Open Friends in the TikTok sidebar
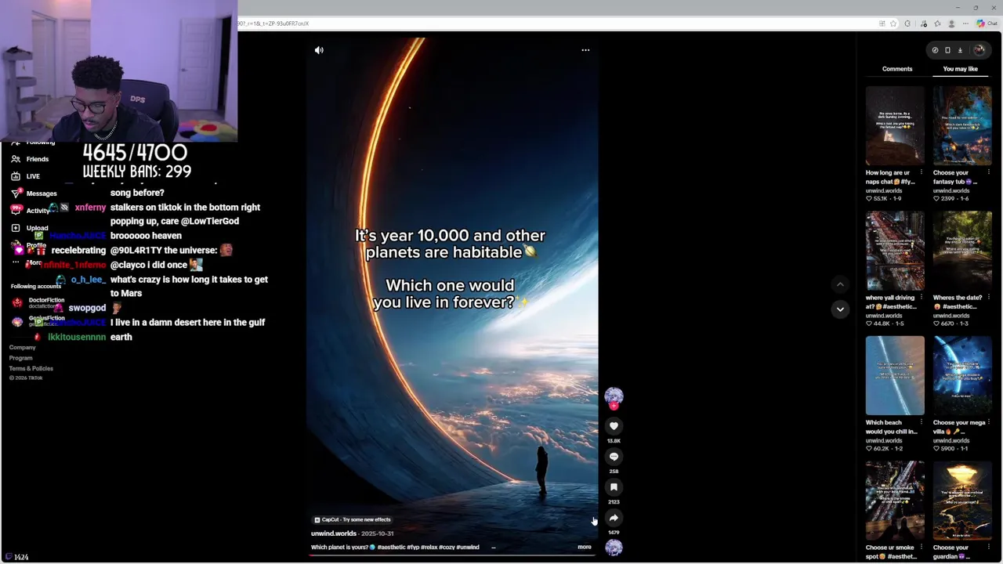Viewport: 1003px width, 564px height. click(30, 159)
